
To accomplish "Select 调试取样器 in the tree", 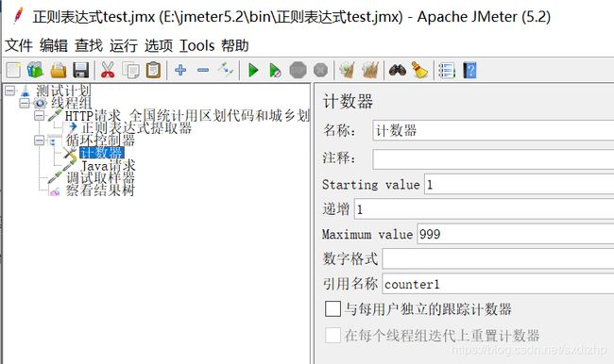I will coord(100,177).
